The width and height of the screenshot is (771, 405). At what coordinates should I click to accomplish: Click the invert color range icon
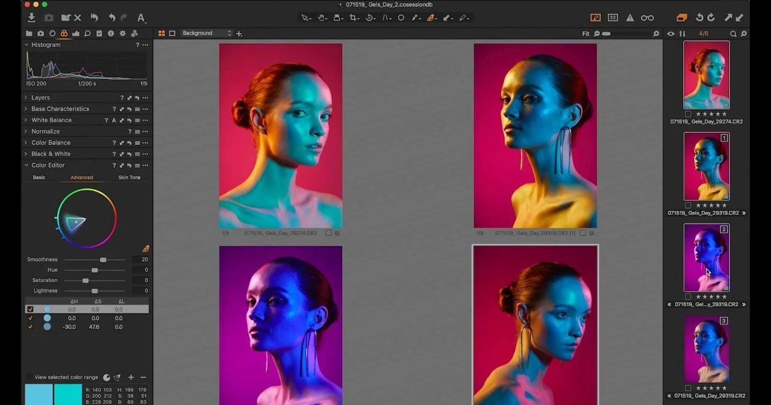coord(107,377)
